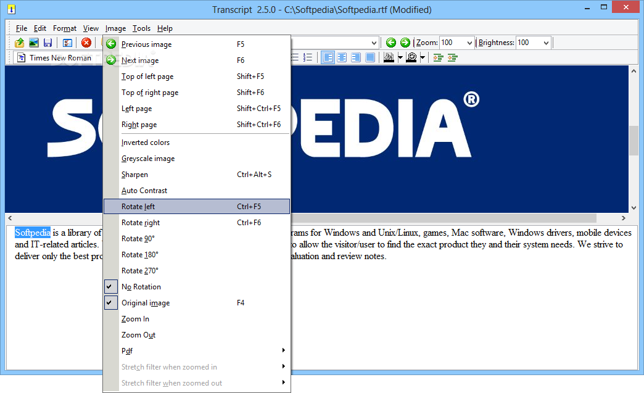Click the open image picture icon
The image size is (644, 393).
[34, 43]
